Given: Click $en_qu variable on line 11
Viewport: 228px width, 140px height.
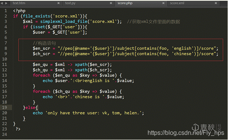Looking at the screenshot, I should click(40, 65).
